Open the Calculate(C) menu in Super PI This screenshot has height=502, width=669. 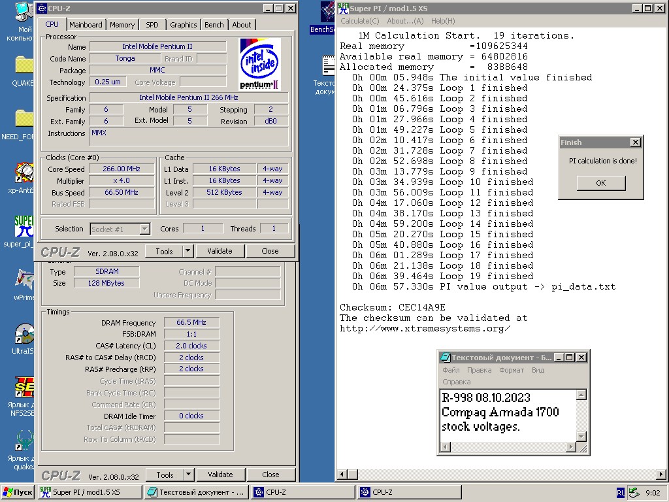(x=360, y=21)
